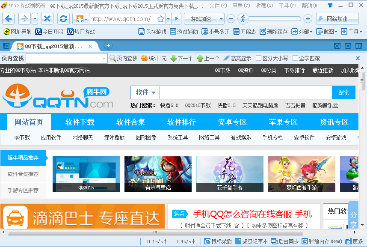Viewport: 367px width, 247px height.
Task: Close the find-in-page bar
Action: tap(358, 58)
